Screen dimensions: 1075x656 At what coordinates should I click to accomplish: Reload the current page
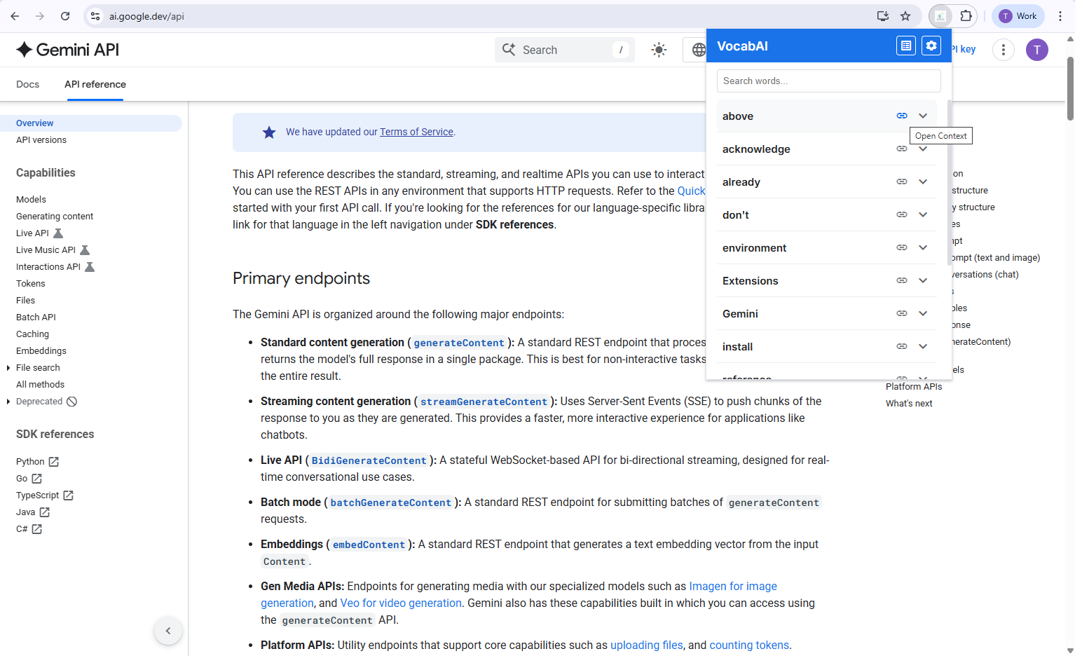coord(64,15)
